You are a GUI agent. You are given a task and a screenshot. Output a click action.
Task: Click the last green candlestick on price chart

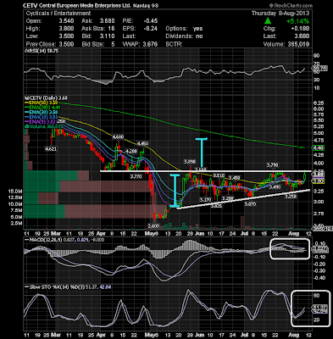click(305, 176)
